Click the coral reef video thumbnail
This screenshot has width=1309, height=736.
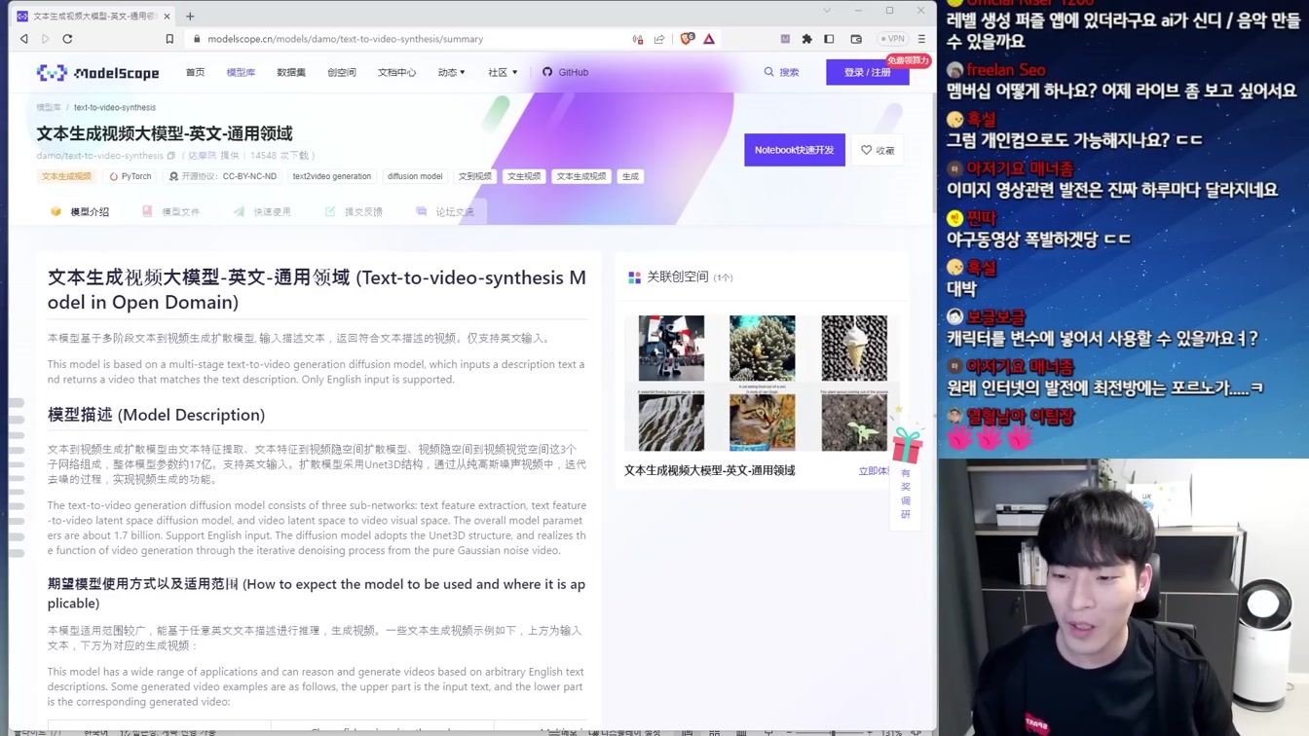point(763,348)
